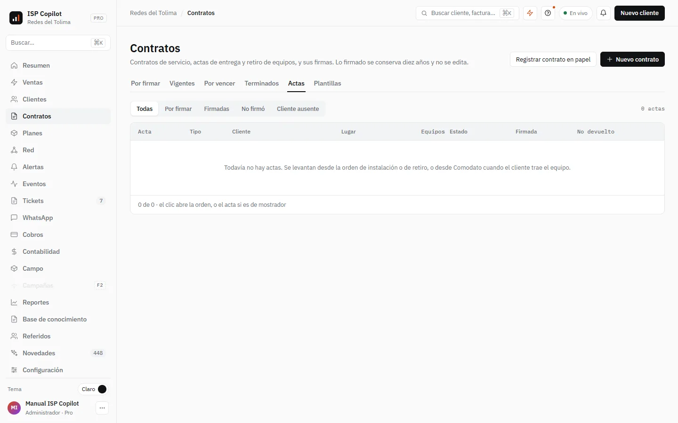
Task: Open Campo in the sidebar
Action: pos(58,269)
